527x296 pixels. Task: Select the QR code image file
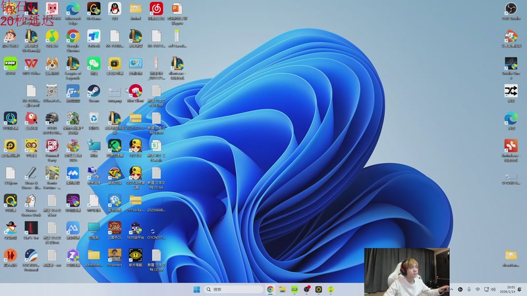tap(52, 91)
